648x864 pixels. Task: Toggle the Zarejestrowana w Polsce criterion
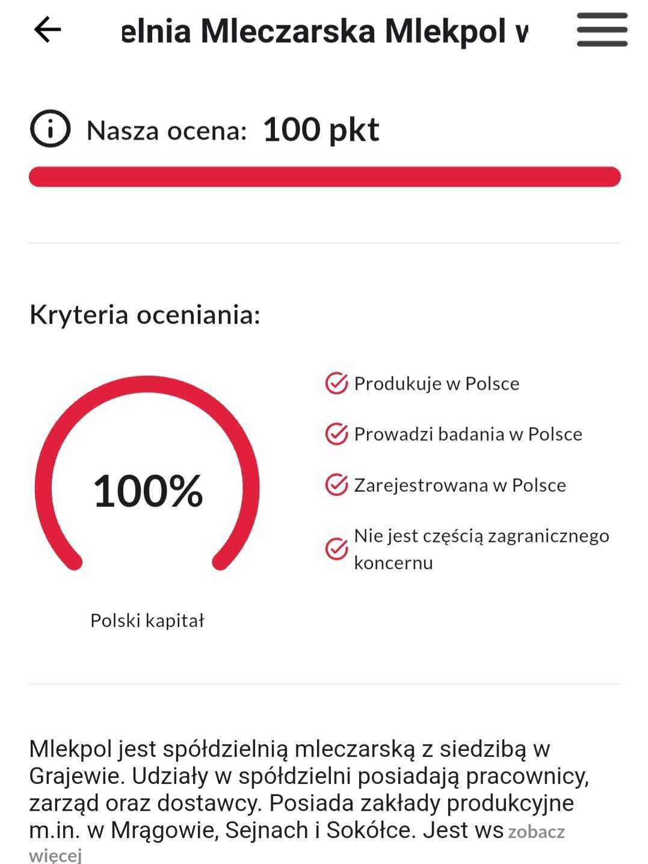pyautogui.click(x=460, y=485)
